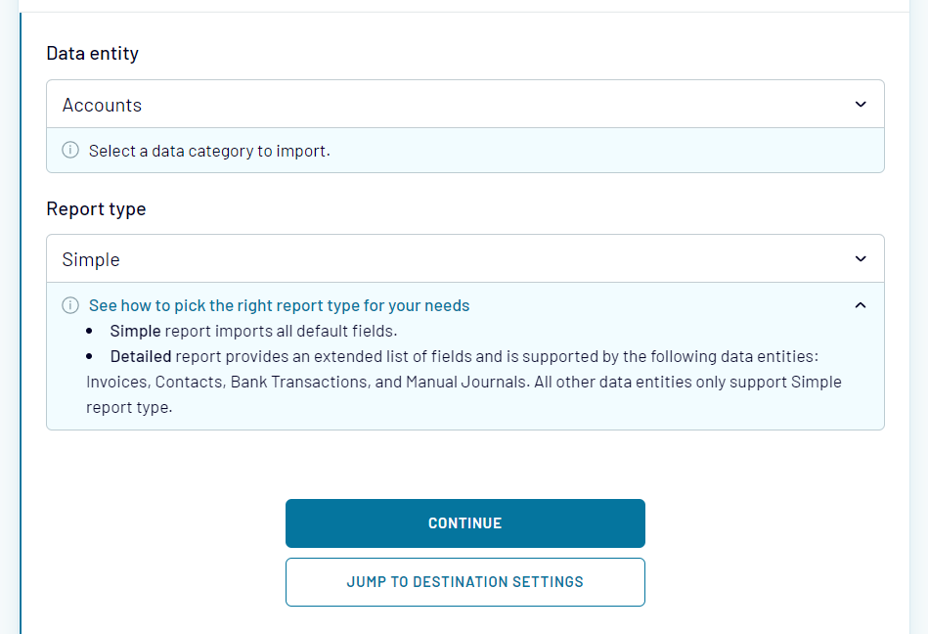
Task: Open the Data entity dropdown showing Accounts
Action: click(464, 104)
